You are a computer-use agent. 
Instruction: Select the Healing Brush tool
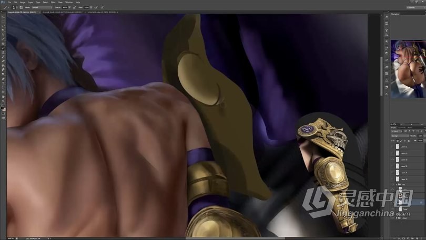pos(3,44)
